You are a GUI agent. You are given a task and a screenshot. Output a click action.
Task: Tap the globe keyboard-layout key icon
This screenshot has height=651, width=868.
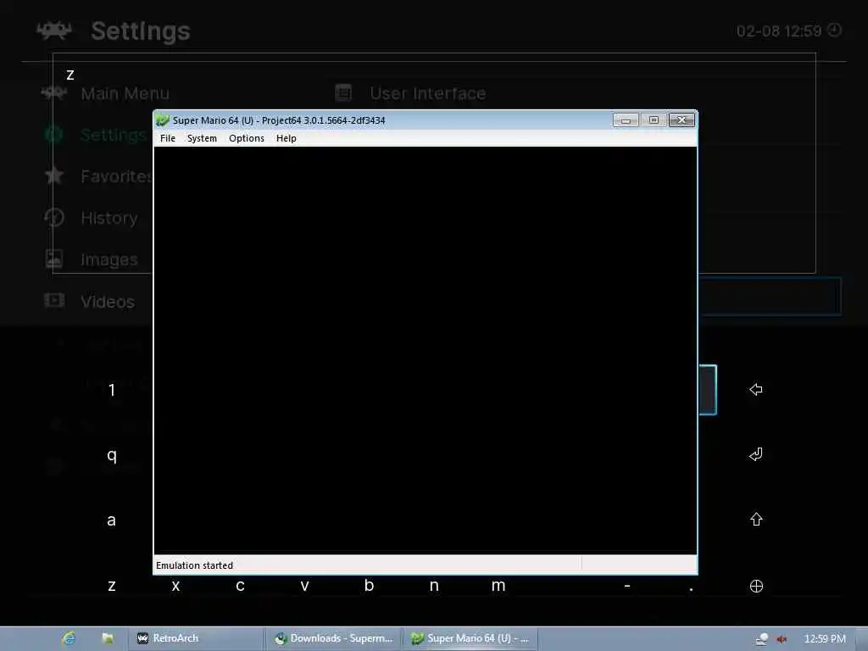tap(756, 586)
